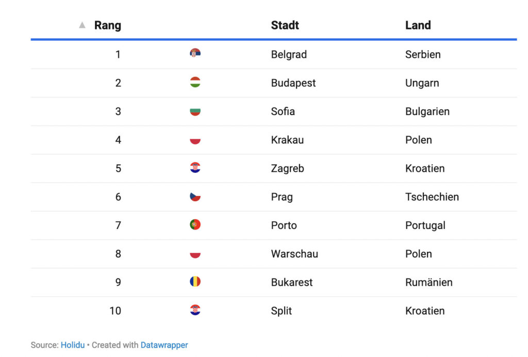
Task: Click the Portuguese flag icon beside Porto
Action: coord(195,225)
